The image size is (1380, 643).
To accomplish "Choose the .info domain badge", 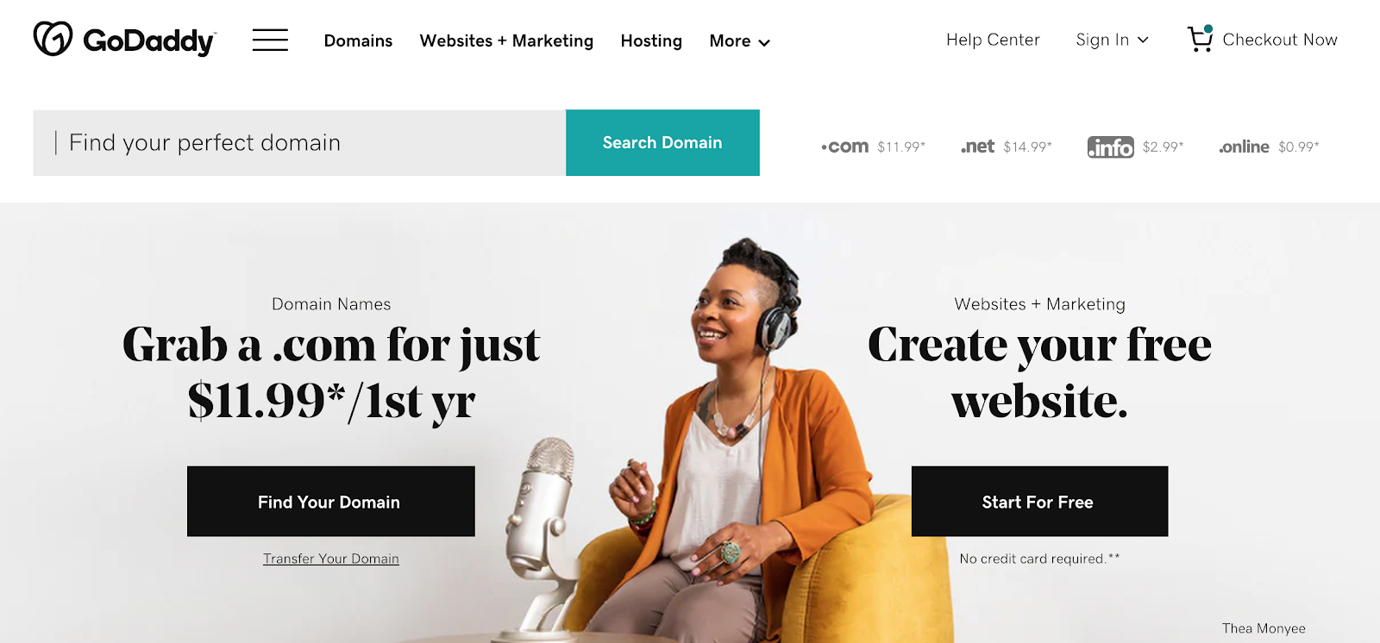I will coord(1111,147).
